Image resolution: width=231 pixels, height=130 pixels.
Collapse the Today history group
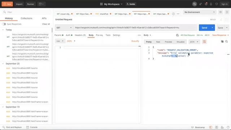tap(3, 30)
